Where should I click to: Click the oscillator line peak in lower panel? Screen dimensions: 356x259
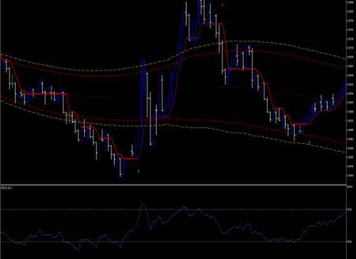point(143,205)
